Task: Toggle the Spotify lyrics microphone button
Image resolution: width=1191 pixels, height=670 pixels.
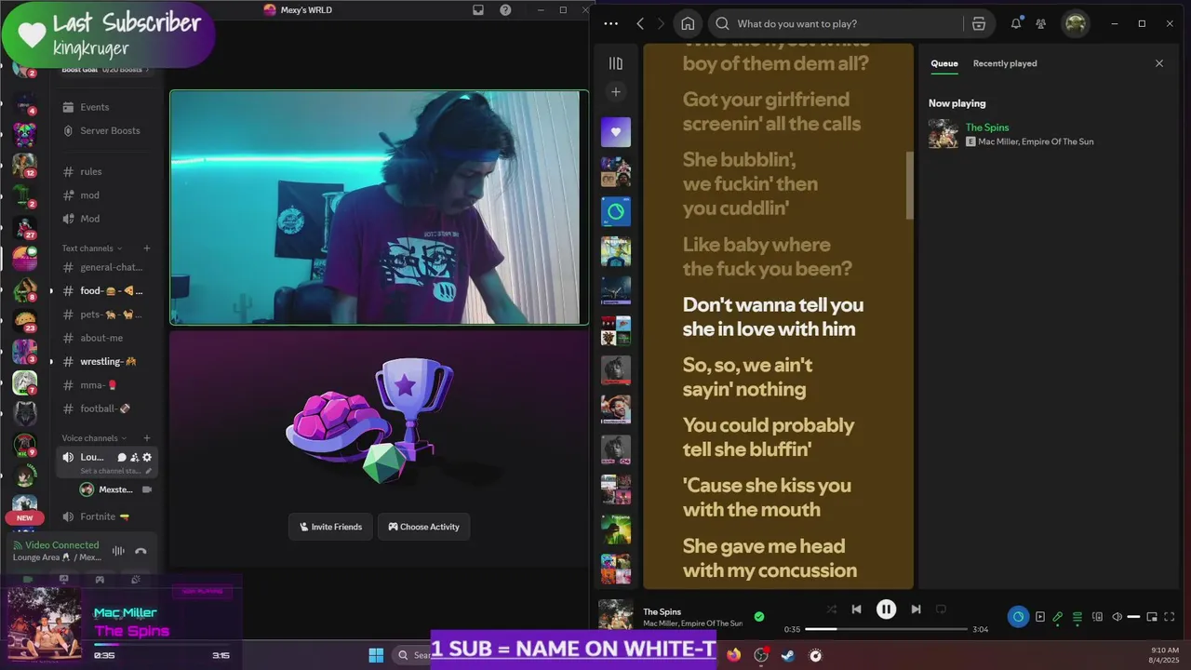Action: (x=1058, y=617)
